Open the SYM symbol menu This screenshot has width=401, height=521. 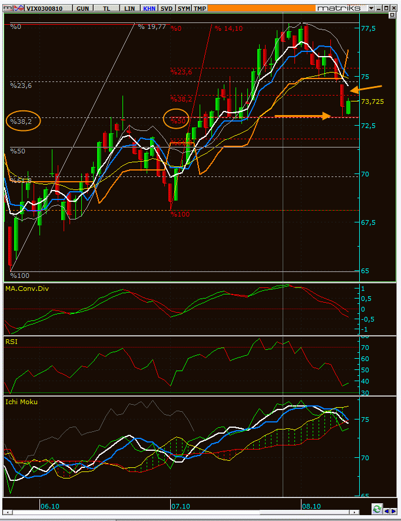coord(184,8)
